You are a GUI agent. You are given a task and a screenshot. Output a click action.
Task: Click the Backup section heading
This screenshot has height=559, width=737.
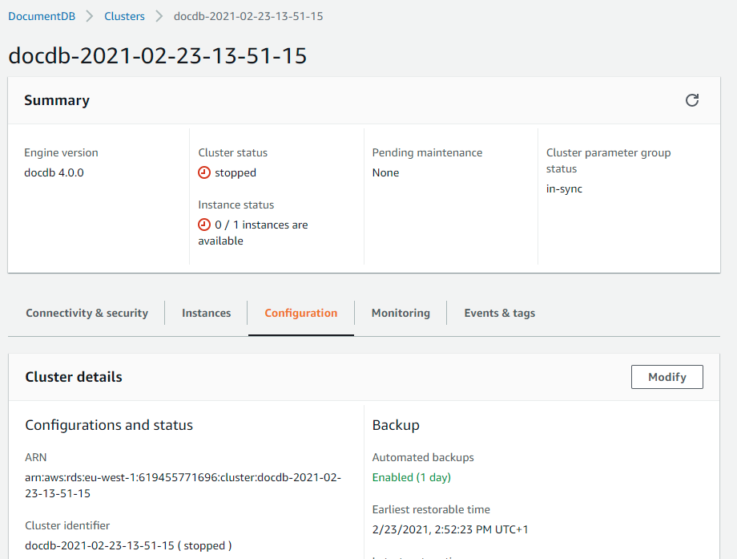(x=396, y=425)
